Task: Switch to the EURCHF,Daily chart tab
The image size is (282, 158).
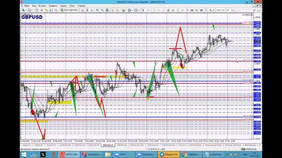Action: click(x=195, y=145)
